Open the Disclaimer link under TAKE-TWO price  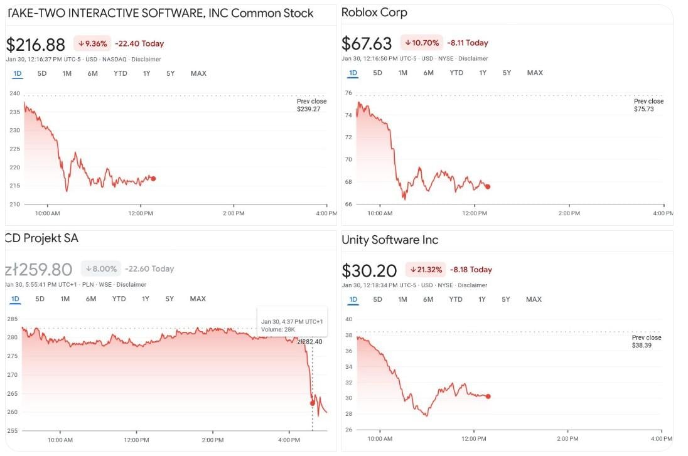tap(146, 60)
